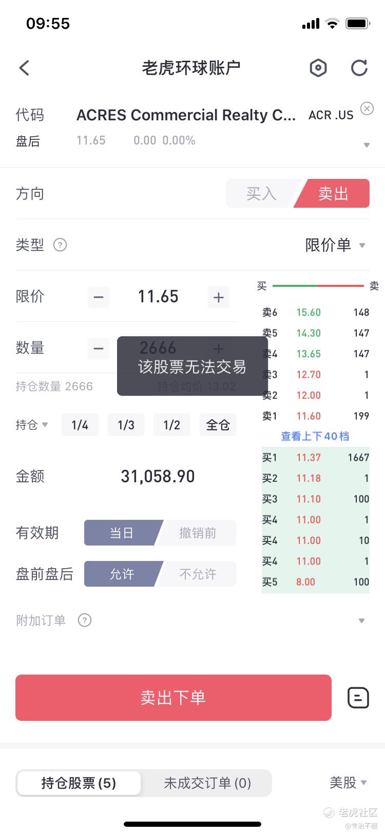The width and height of the screenshot is (385, 835).
Task: Submit the 卖出下单 sell order
Action: [174, 698]
